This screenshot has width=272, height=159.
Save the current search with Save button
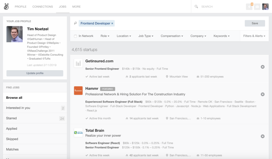pos(255,23)
